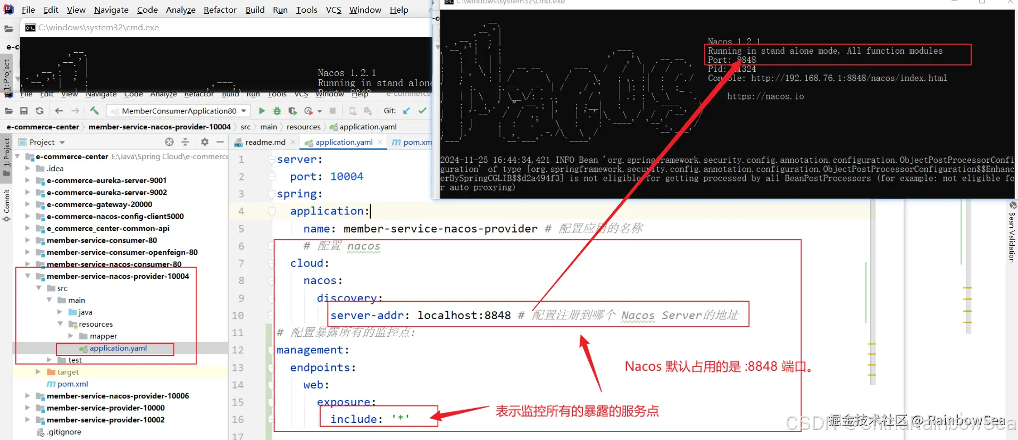This screenshot has width=1018, height=440.
Task: Click the e-commerce-center breadcrumb
Action: point(43,127)
